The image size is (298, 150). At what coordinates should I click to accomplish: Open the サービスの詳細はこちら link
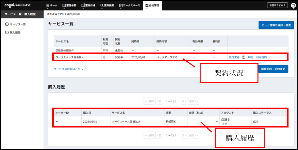tap(68, 69)
